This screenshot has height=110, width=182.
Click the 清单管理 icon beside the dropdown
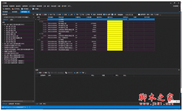pyautogui.click(x=139, y=15)
